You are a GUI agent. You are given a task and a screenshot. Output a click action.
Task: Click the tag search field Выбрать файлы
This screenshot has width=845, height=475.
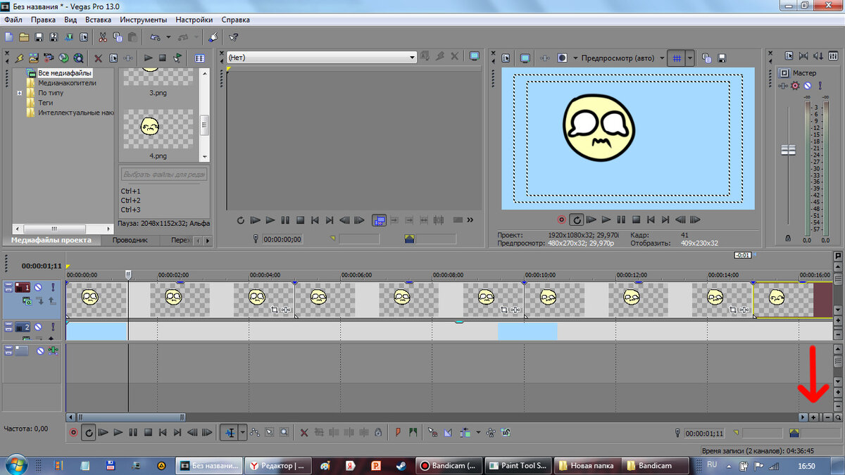click(163, 174)
